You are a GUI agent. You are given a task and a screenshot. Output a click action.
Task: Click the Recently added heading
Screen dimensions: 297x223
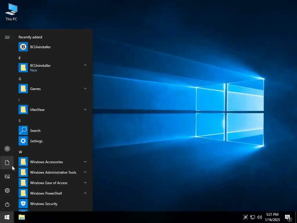point(30,37)
